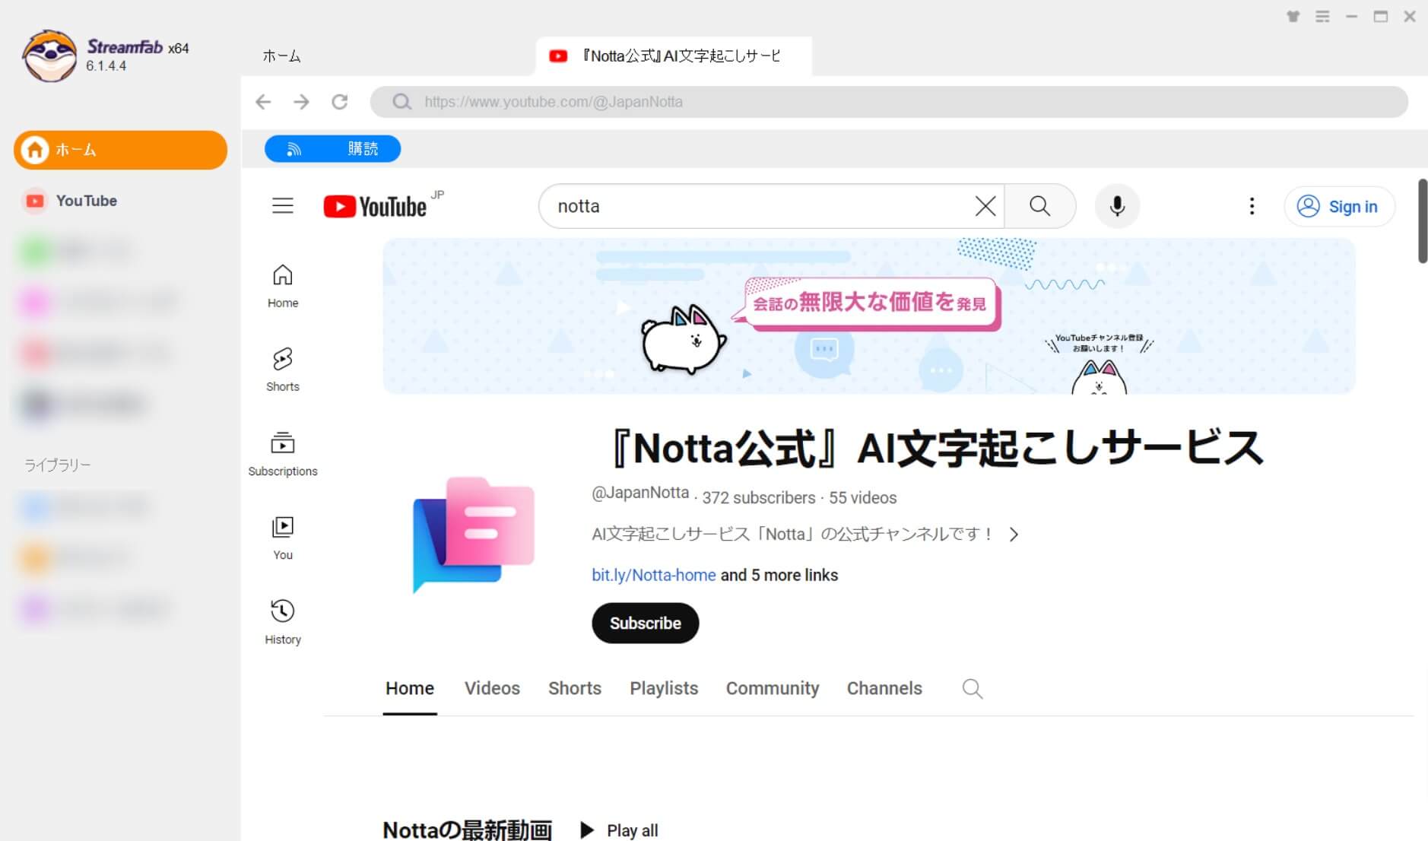Click the Sign in button
Screen dimensions: 1428x841
point(1339,207)
